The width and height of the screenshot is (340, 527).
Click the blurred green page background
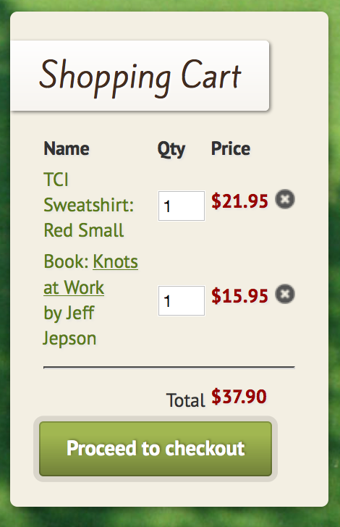click(x=334, y=269)
